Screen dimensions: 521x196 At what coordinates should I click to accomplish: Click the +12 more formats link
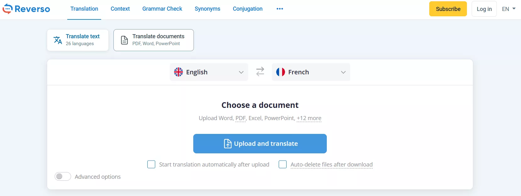[x=309, y=118]
